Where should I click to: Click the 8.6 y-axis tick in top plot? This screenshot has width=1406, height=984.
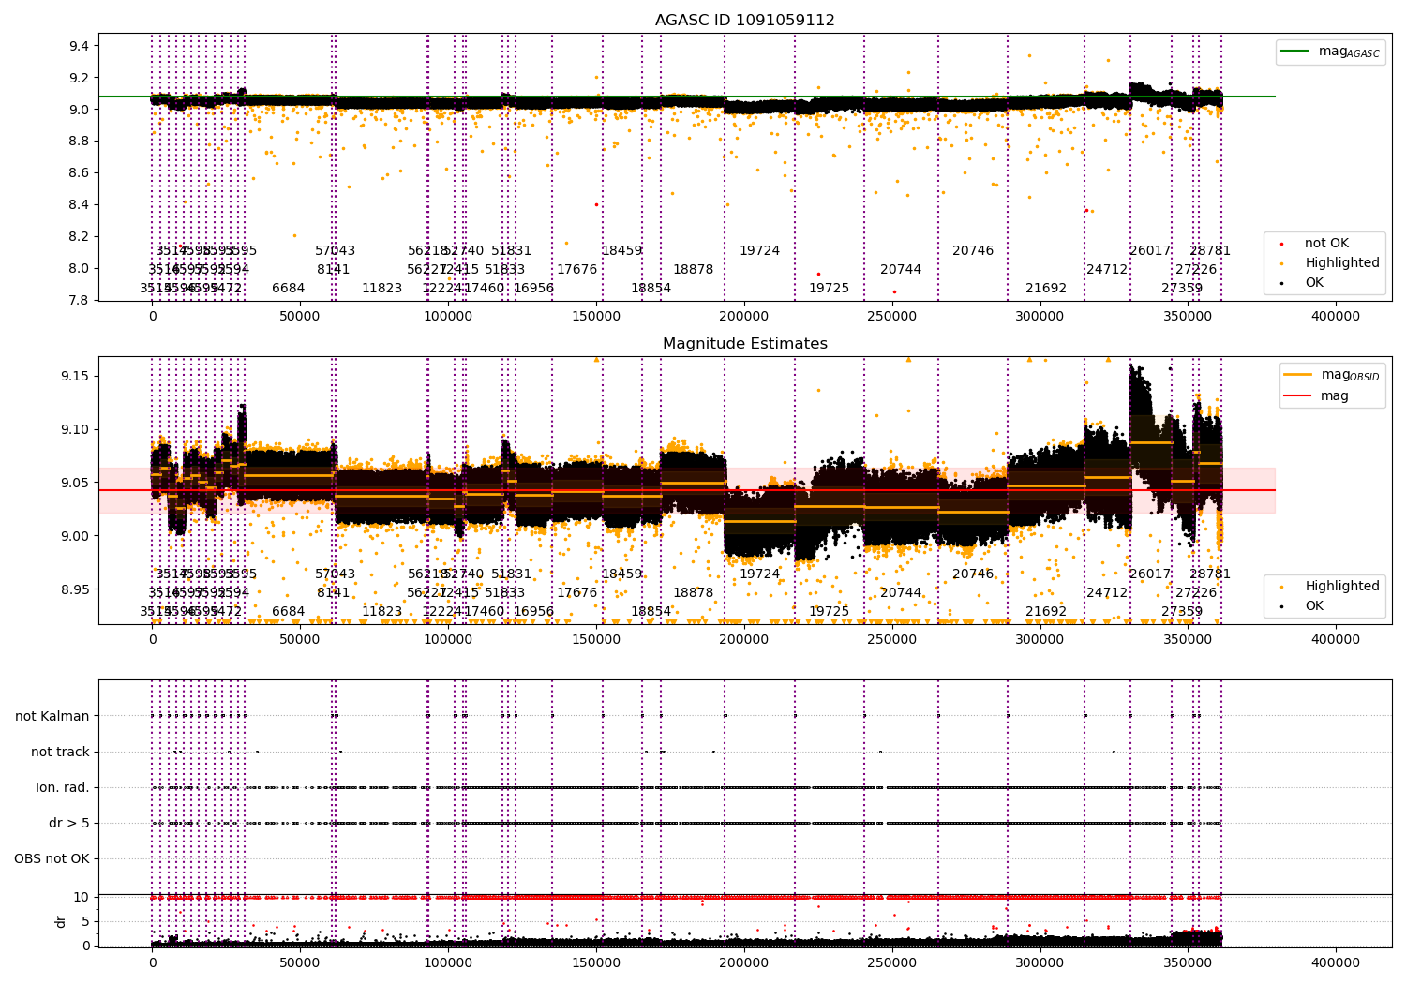pos(81,172)
